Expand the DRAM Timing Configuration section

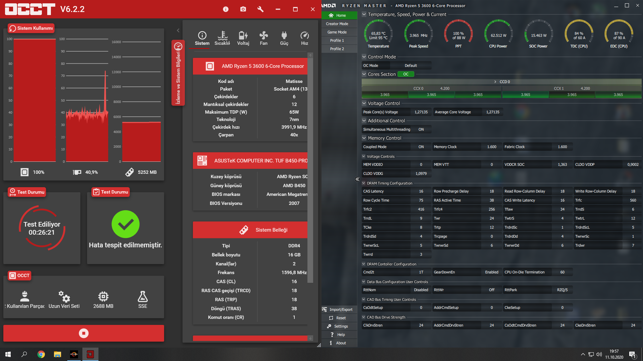(x=364, y=183)
